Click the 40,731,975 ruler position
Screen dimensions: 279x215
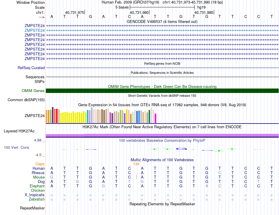pyautogui.click(x=75, y=12)
